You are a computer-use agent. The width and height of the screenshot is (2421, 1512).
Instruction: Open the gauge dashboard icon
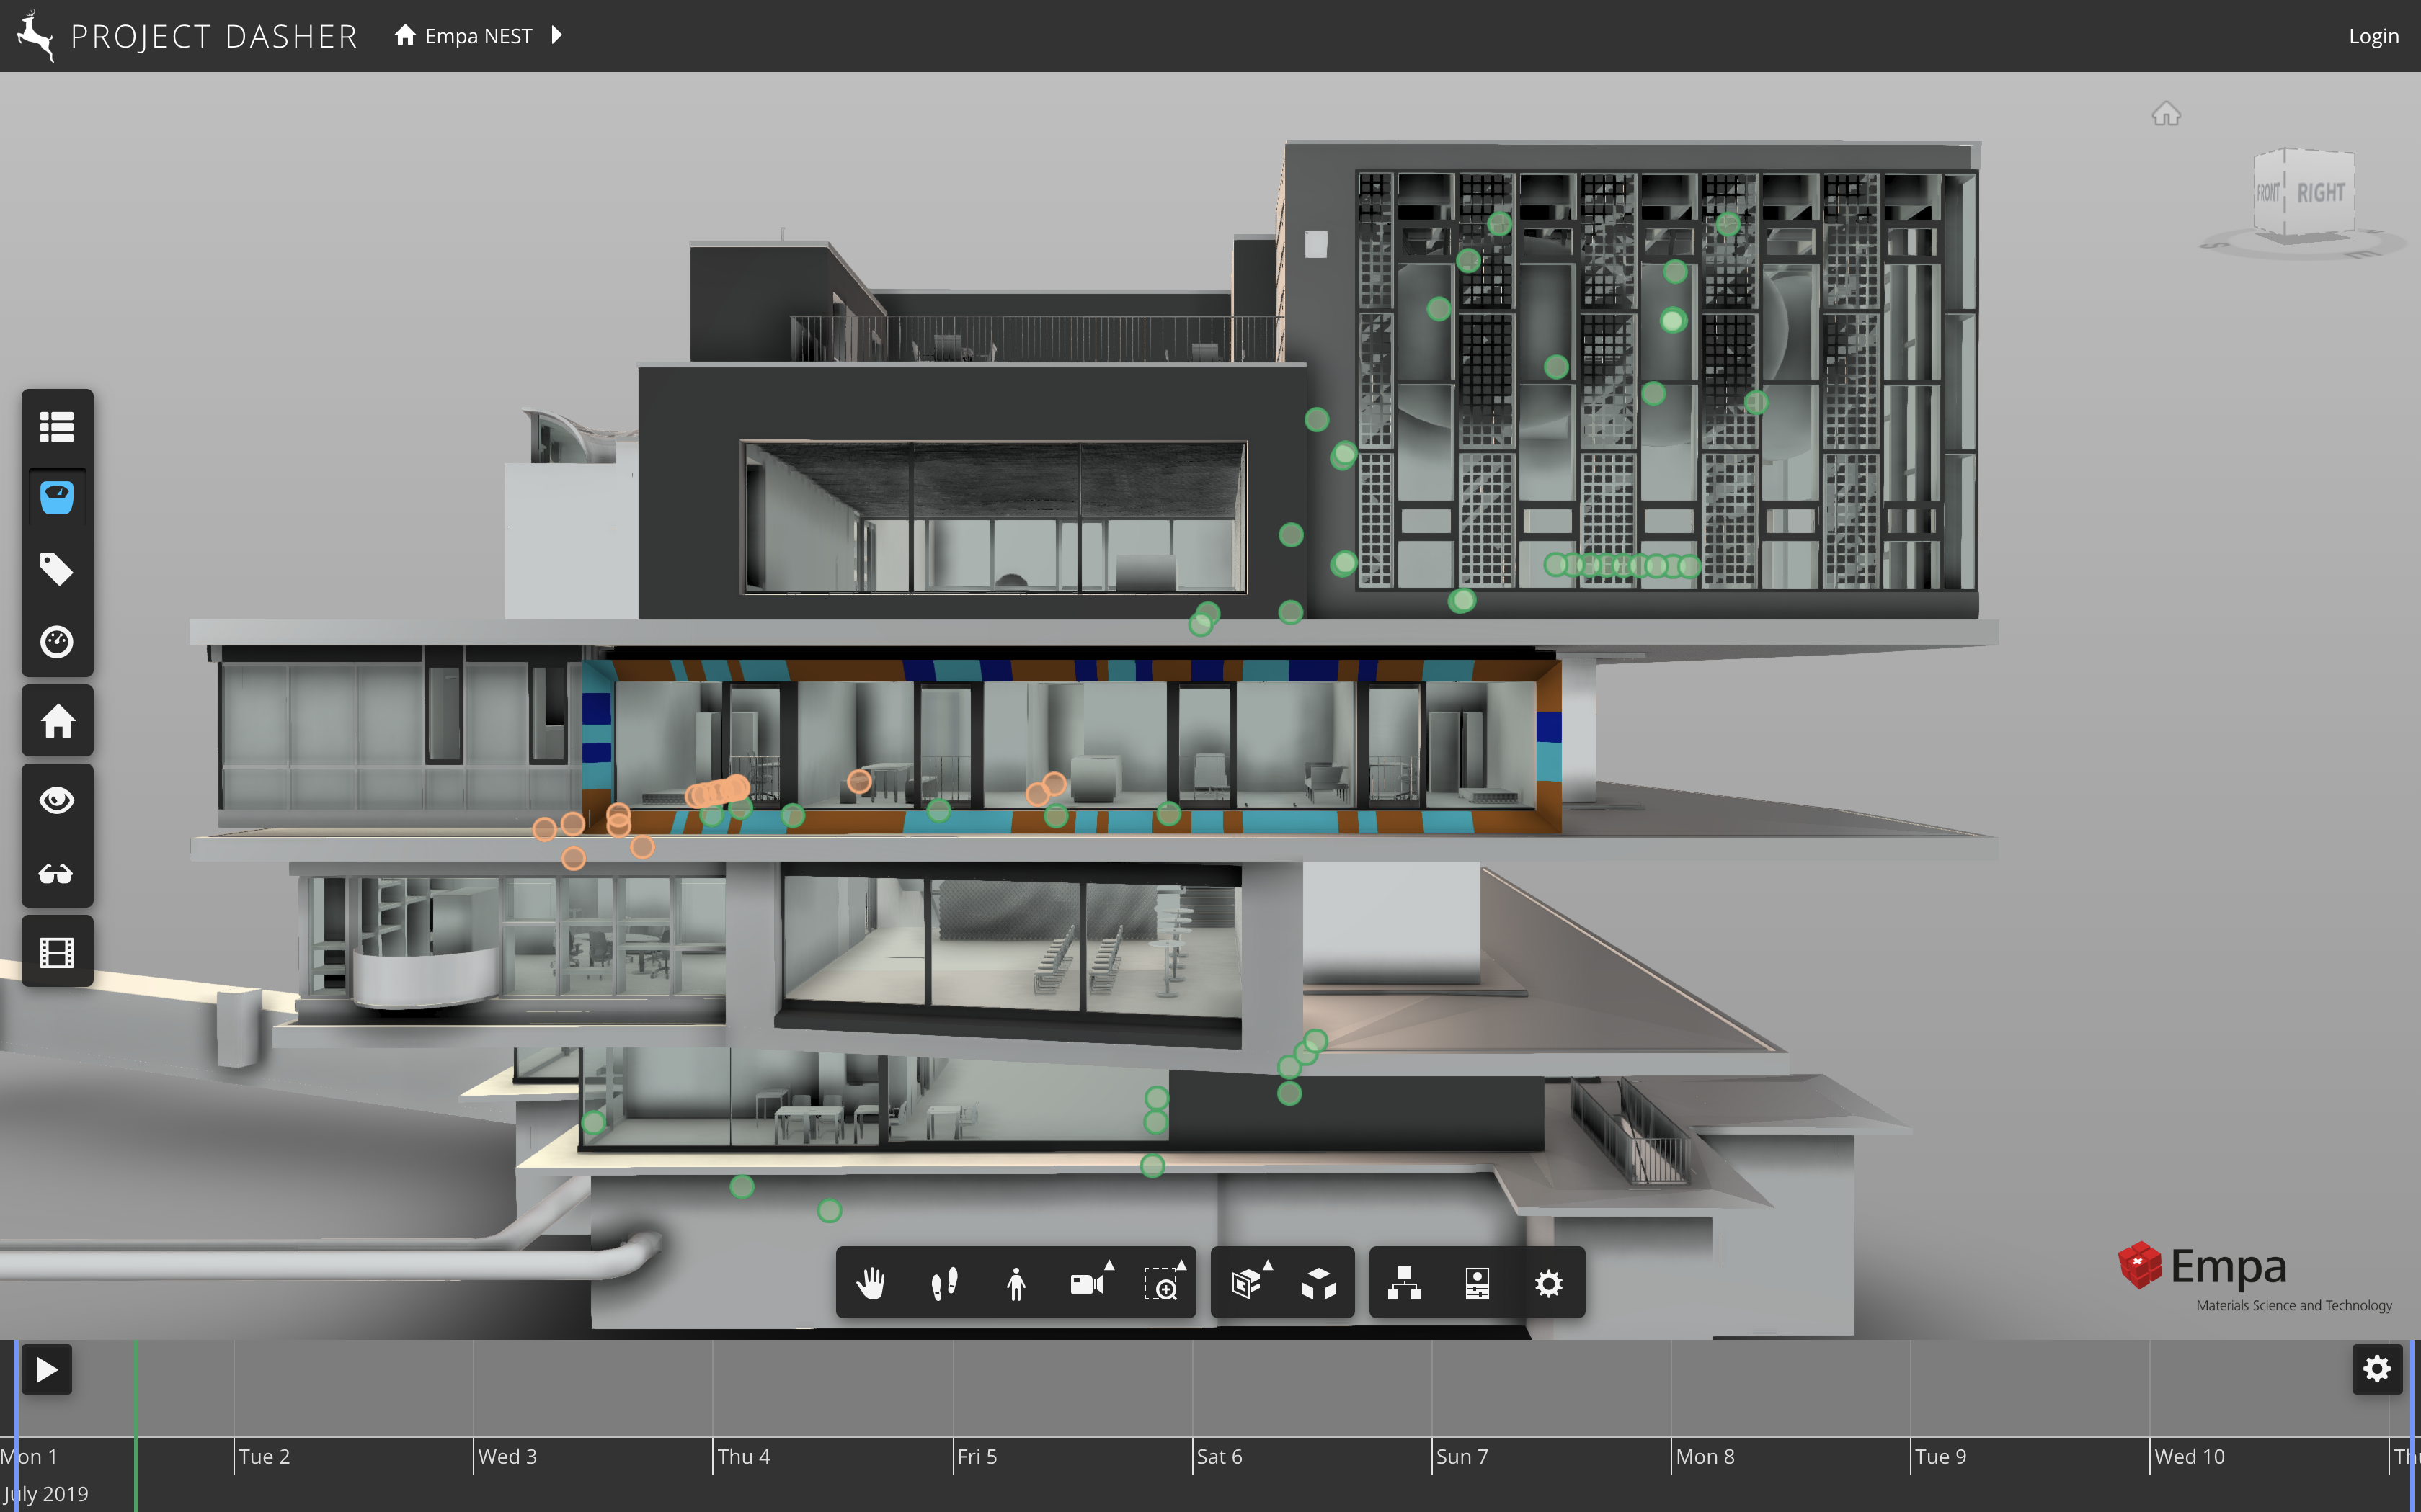pos(57,641)
